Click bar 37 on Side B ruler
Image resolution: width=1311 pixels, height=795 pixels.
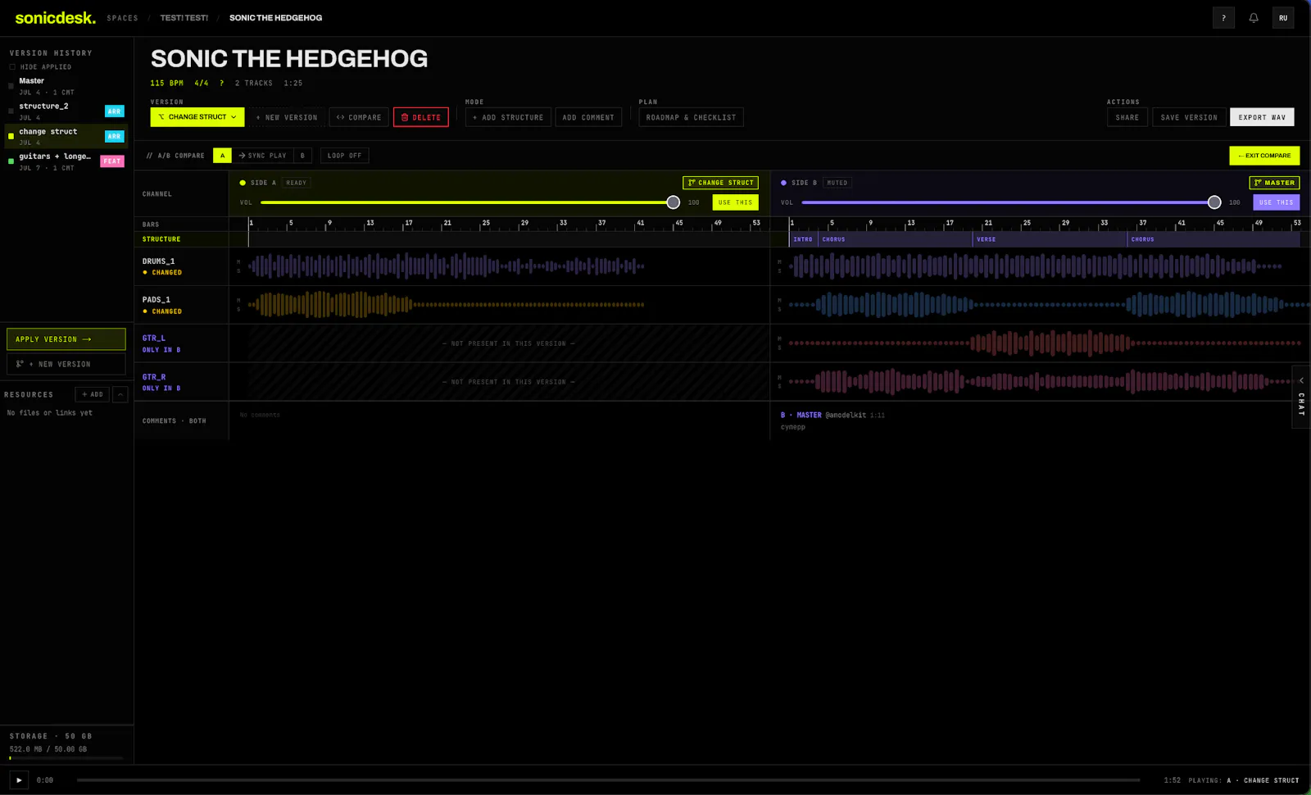coord(1142,223)
